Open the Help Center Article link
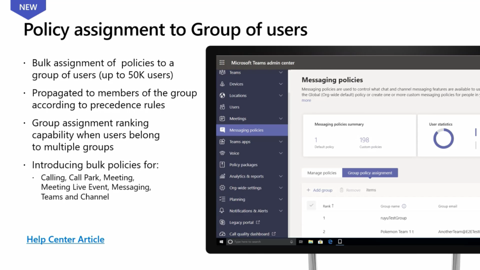This screenshot has width=480, height=270. 66,240
